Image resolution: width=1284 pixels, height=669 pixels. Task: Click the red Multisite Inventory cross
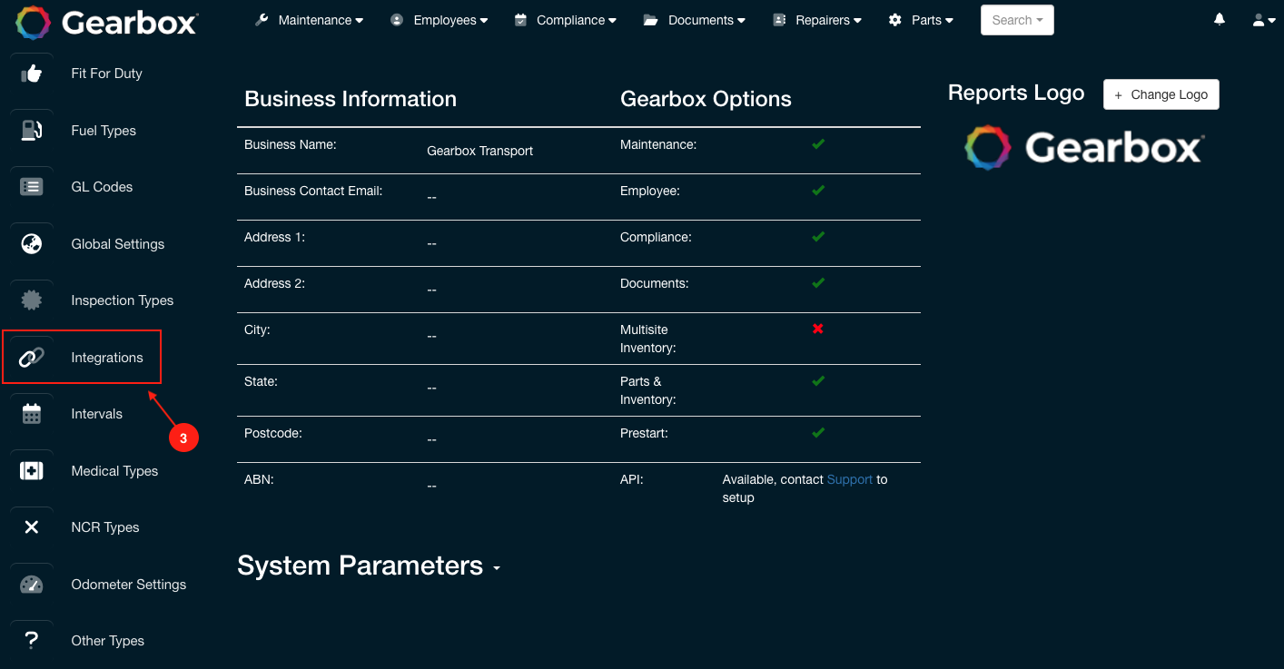pyautogui.click(x=817, y=329)
